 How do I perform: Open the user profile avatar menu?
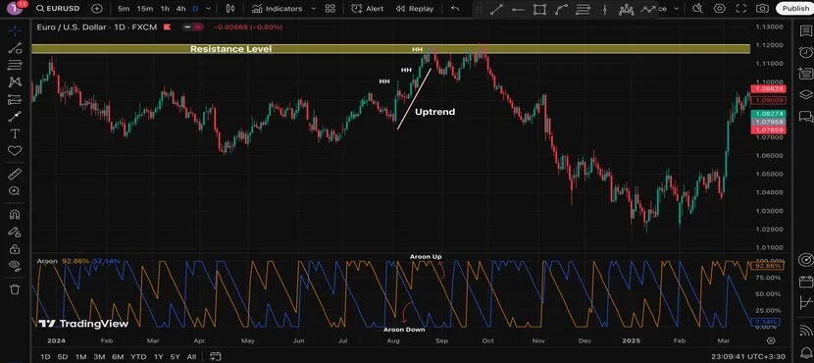(16, 8)
